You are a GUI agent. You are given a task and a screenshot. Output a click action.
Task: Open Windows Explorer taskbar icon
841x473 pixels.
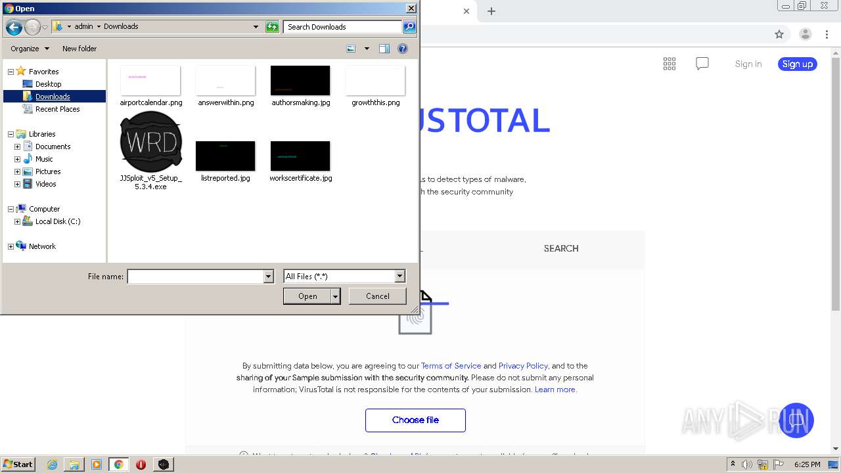(74, 464)
